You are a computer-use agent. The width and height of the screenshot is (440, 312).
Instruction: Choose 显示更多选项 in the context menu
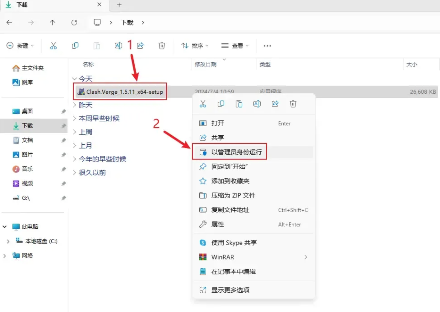tap(230, 290)
